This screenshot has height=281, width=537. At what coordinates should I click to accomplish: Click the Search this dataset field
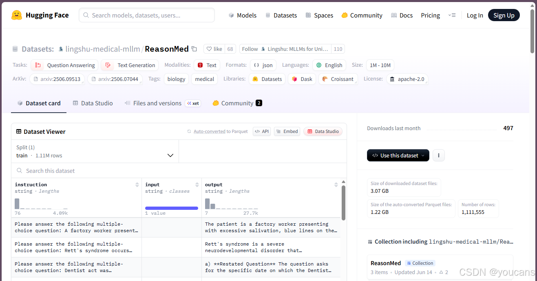[x=179, y=171]
